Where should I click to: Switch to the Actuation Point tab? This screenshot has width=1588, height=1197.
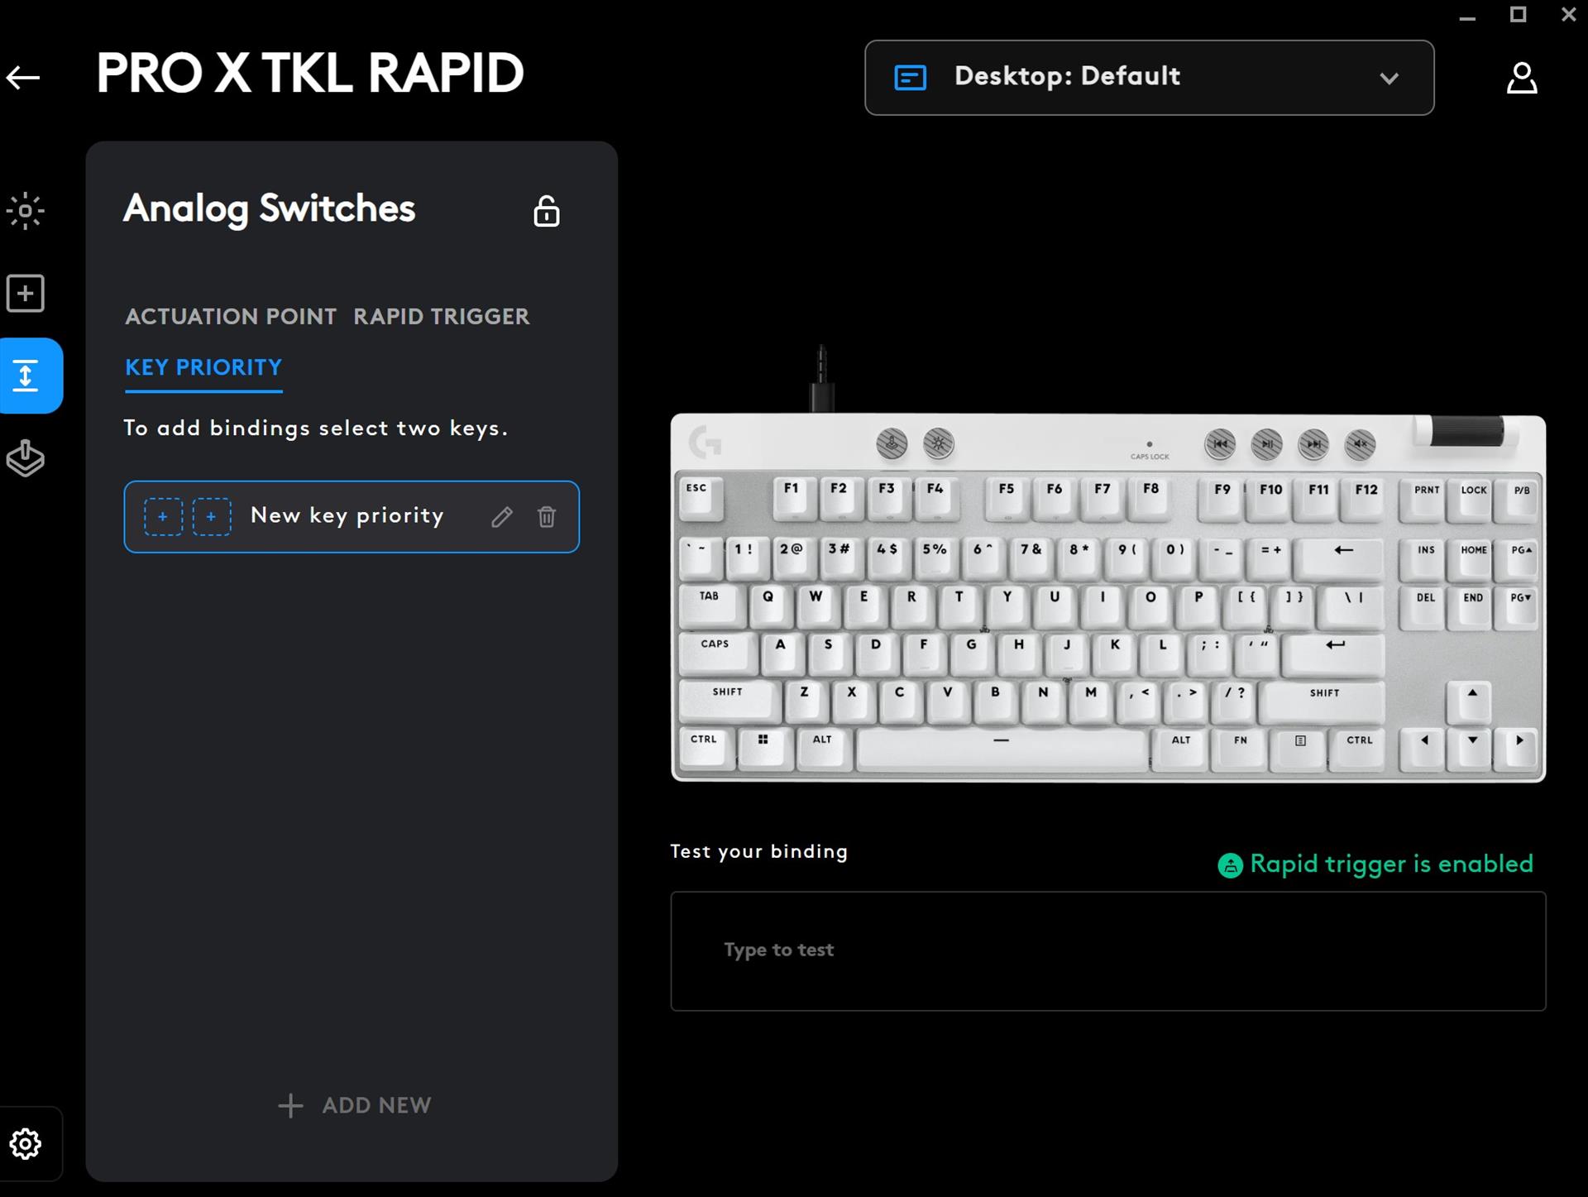click(x=231, y=317)
